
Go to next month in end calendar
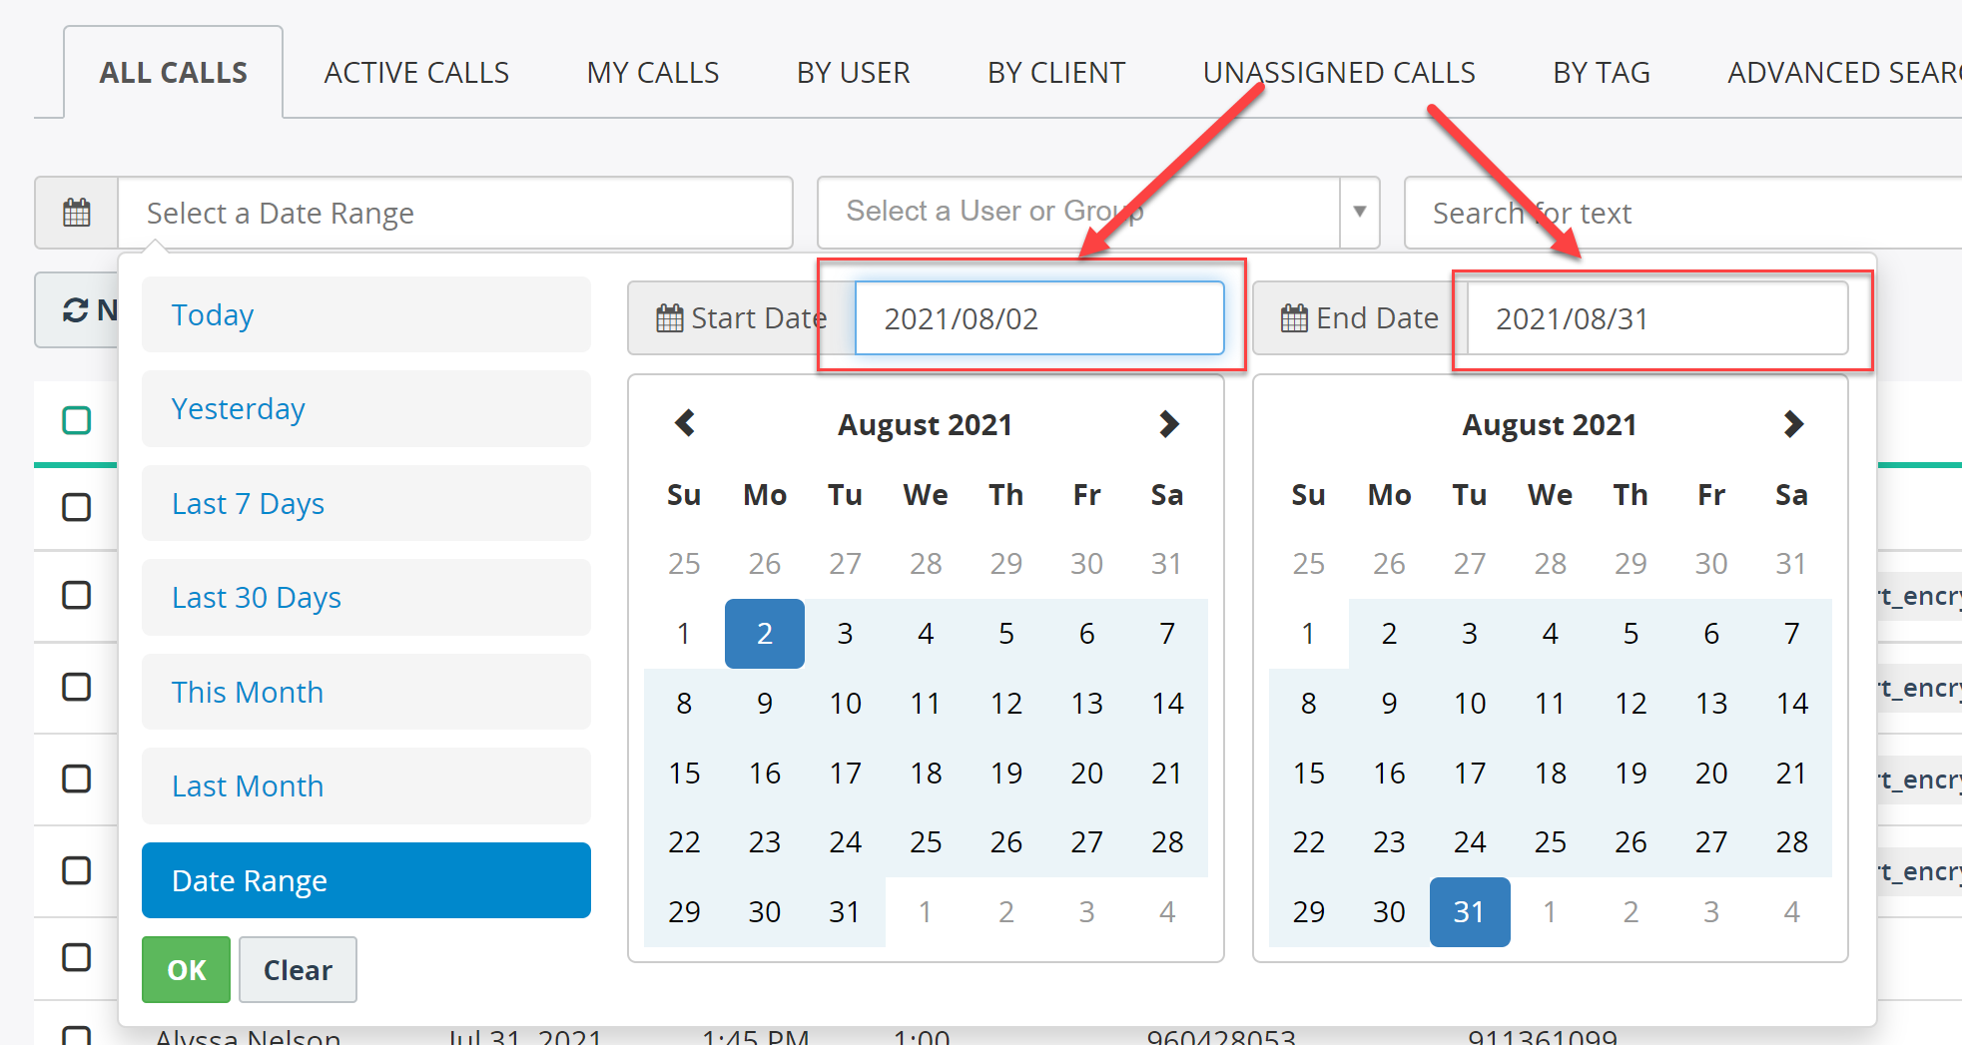click(1793, 424)
